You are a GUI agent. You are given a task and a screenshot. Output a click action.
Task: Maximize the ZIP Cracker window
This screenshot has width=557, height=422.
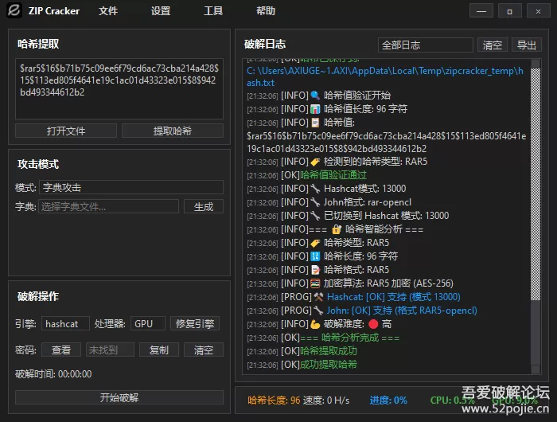coord(510,11)
